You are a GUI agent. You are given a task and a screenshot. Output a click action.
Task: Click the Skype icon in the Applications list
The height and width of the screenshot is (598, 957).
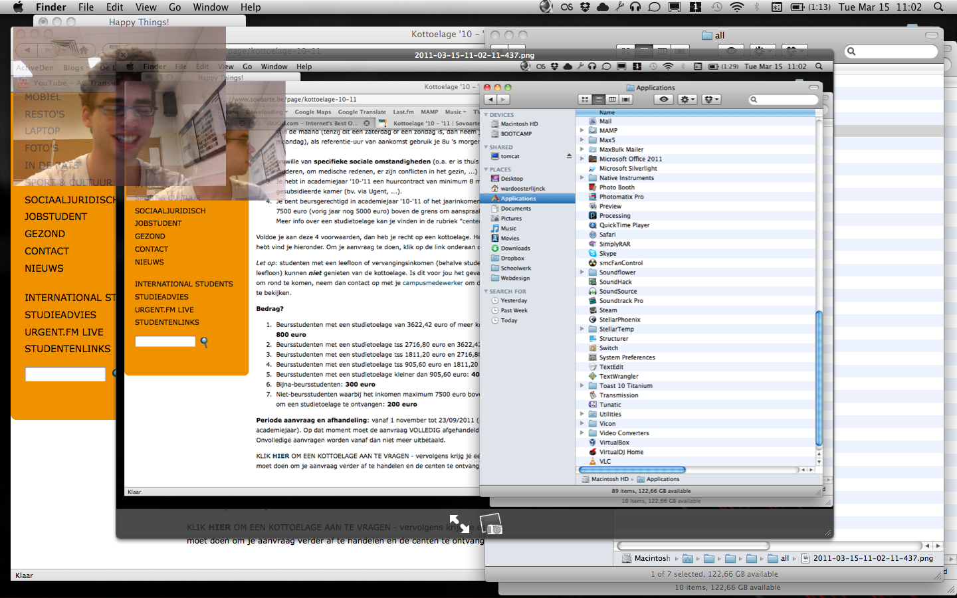[x=593, y=253]
